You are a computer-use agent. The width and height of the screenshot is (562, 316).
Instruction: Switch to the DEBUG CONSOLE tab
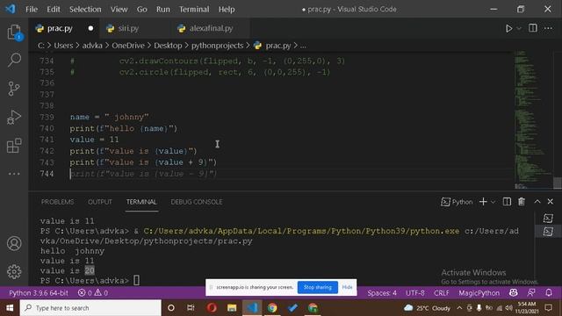pyautogui.click(x=197, y=202)
